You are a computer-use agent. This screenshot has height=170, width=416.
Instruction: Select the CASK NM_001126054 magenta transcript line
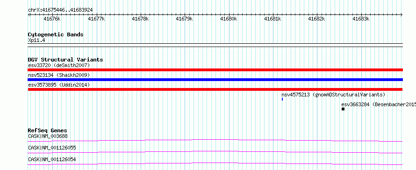pos(215,163)
